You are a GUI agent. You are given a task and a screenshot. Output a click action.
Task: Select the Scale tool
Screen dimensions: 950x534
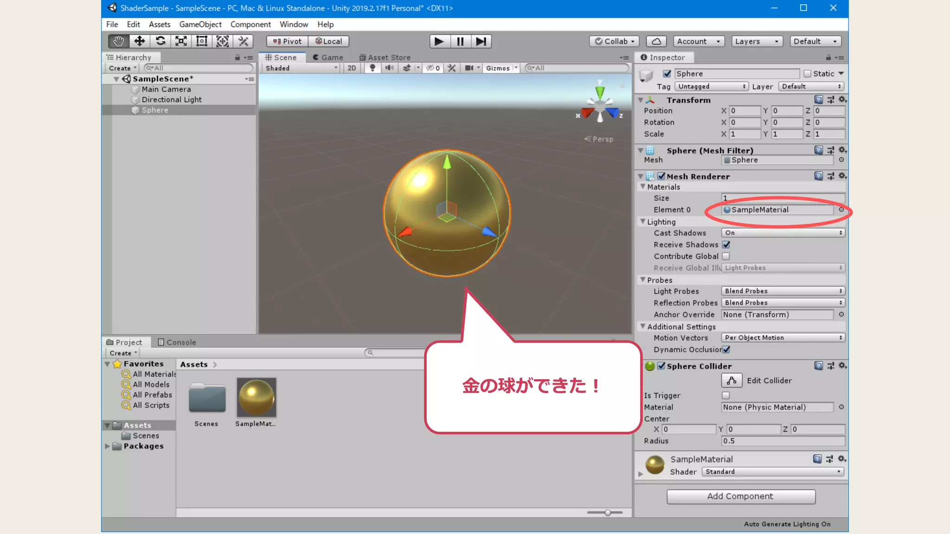pyautogui.click(x=181, y=41)
